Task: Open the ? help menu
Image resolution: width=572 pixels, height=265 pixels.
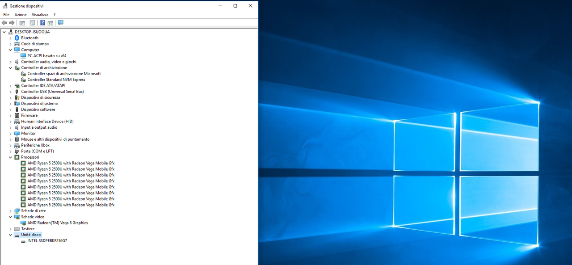Action: (x=55, y=15)
